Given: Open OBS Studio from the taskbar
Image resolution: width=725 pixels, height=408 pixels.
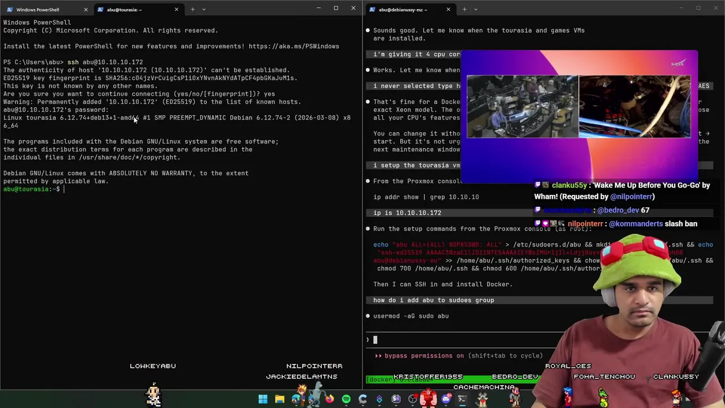Looking at the screenshot, I should click(x=412, y=399).
